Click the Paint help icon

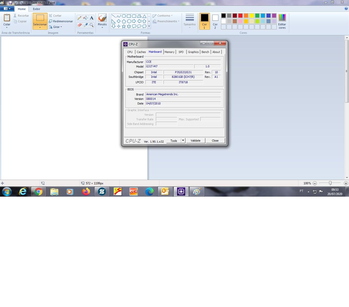pyautogui.click(x=346, y=8)
